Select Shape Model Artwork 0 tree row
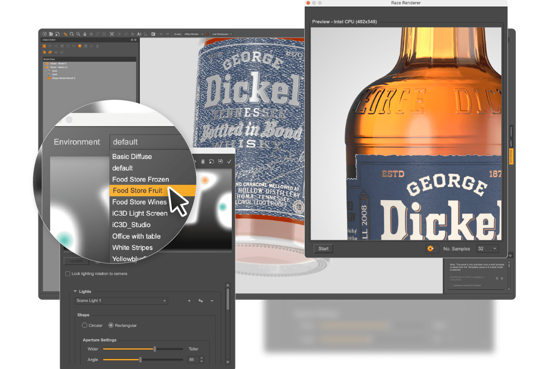 [64, 78]
